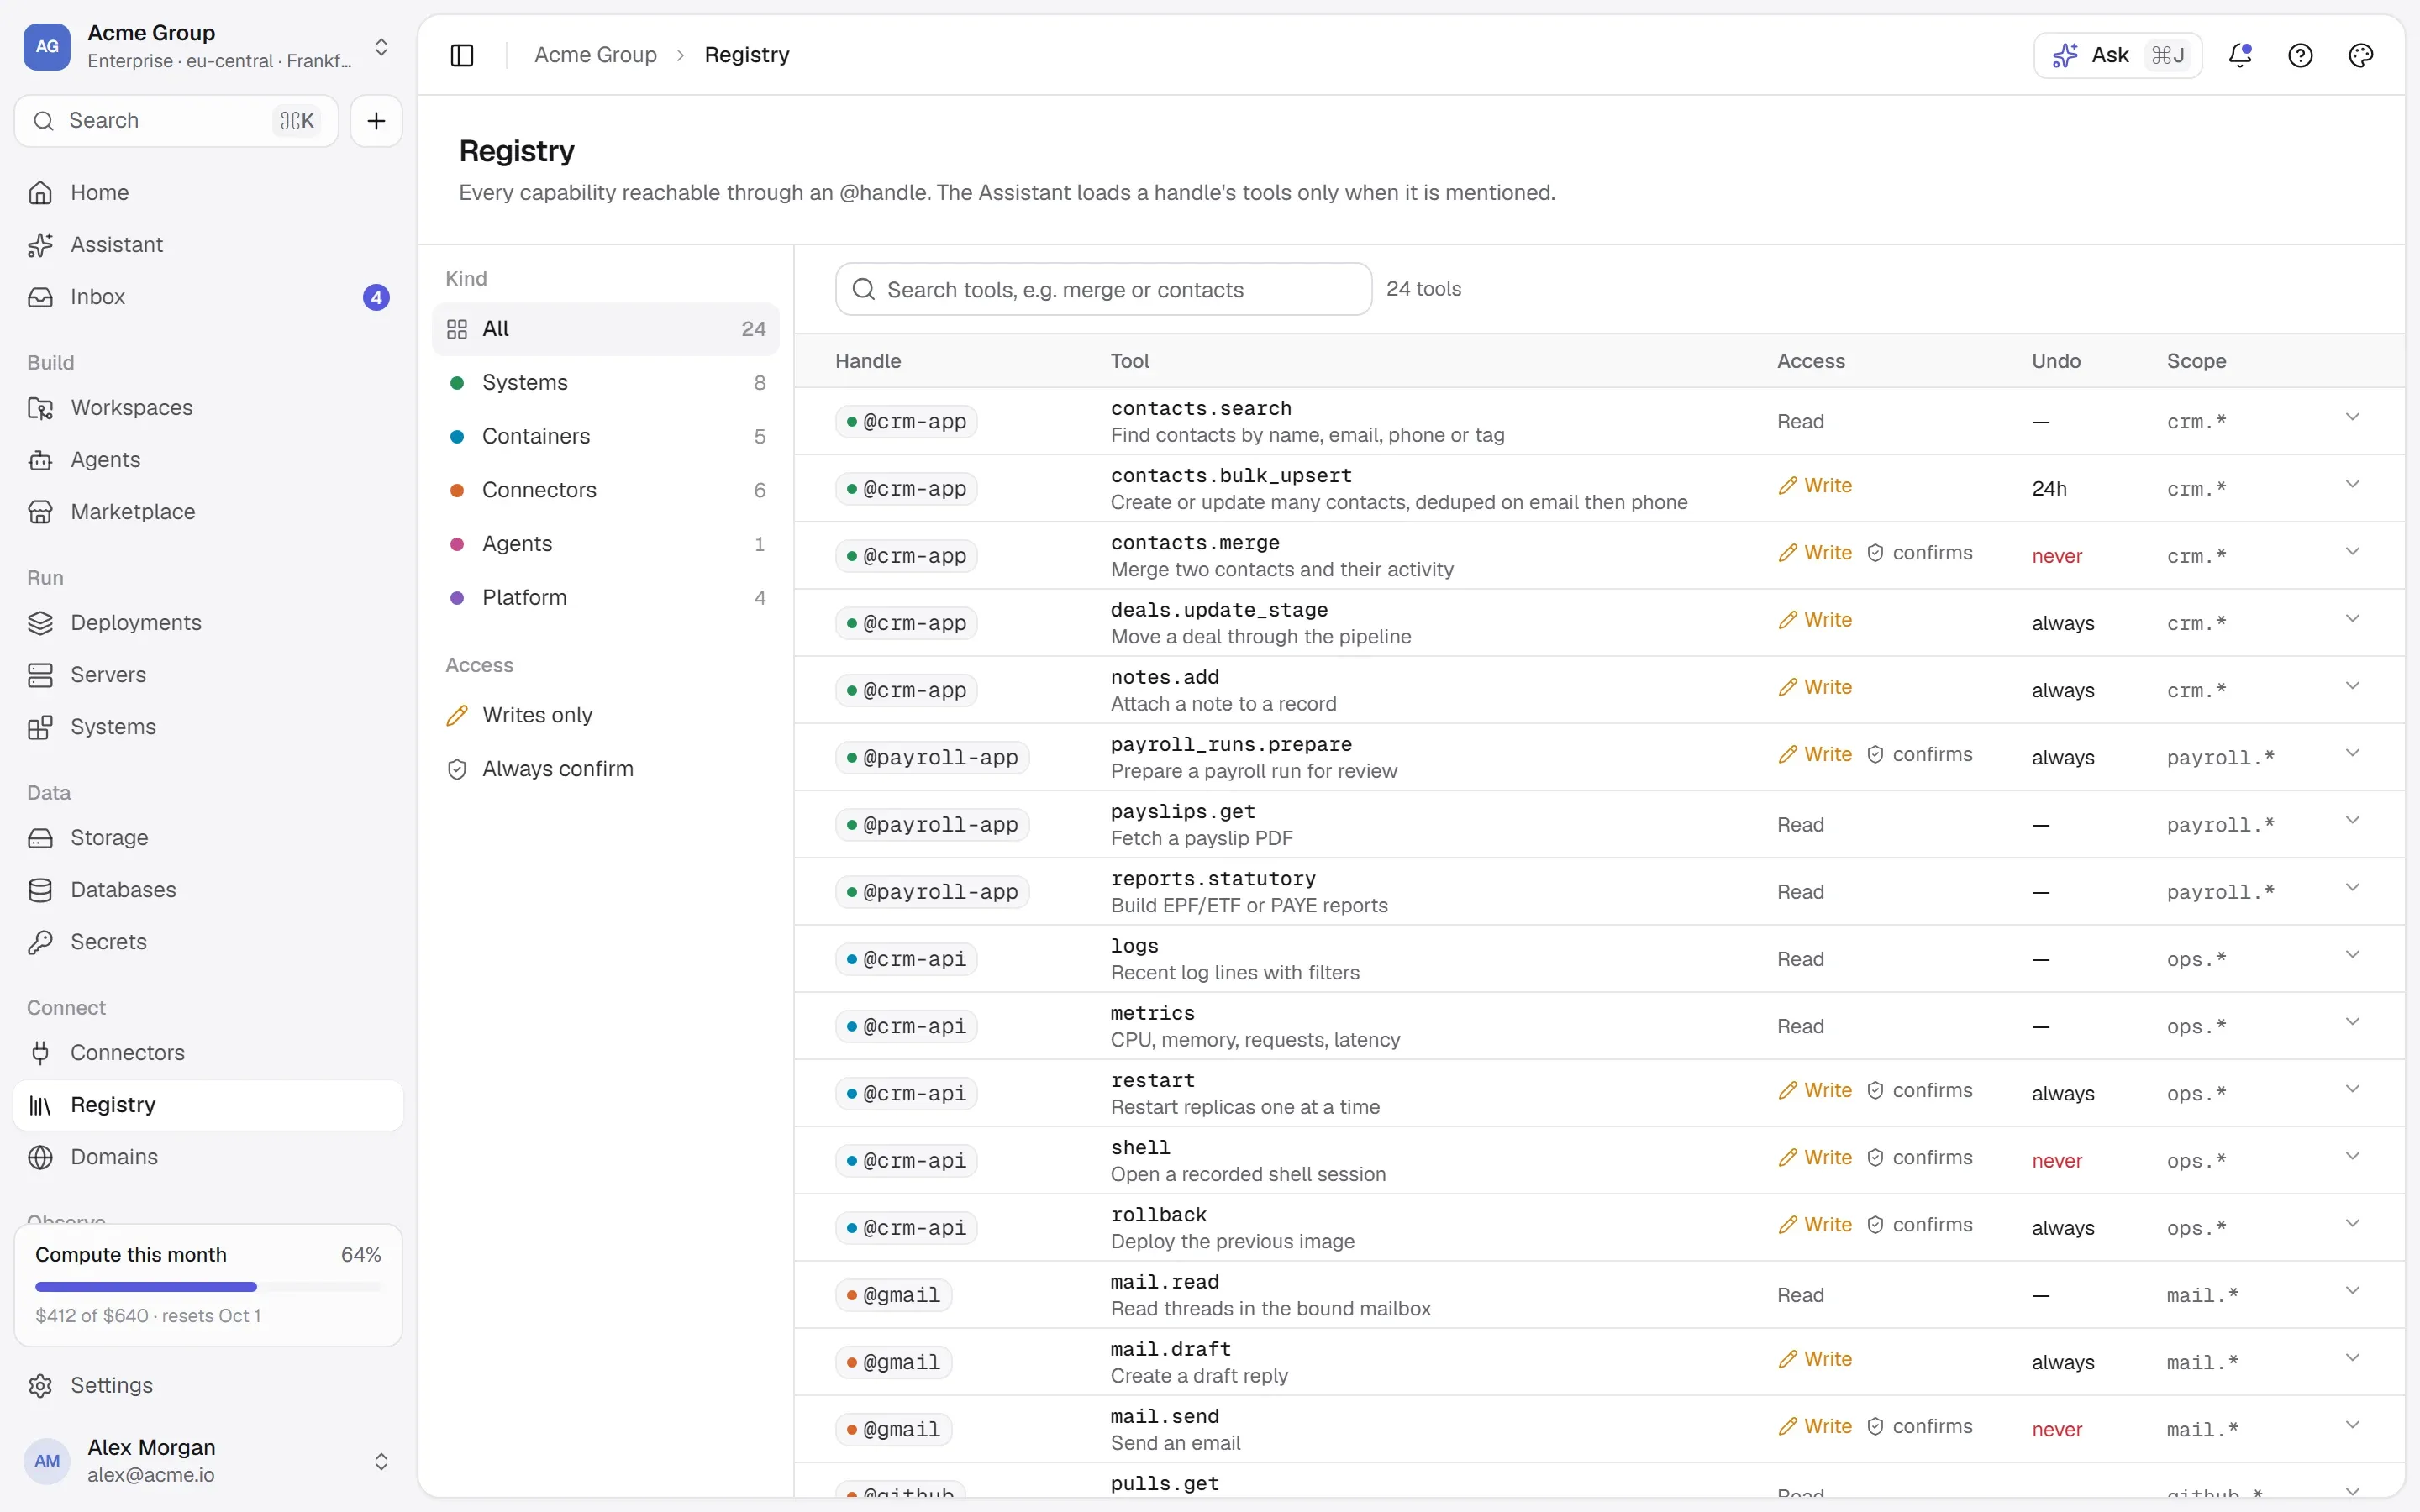Screen dimensions: 2420x1512
Task: Toggle the sidebar panel icon
Action: pyautogui.click(x=462, y=55)
